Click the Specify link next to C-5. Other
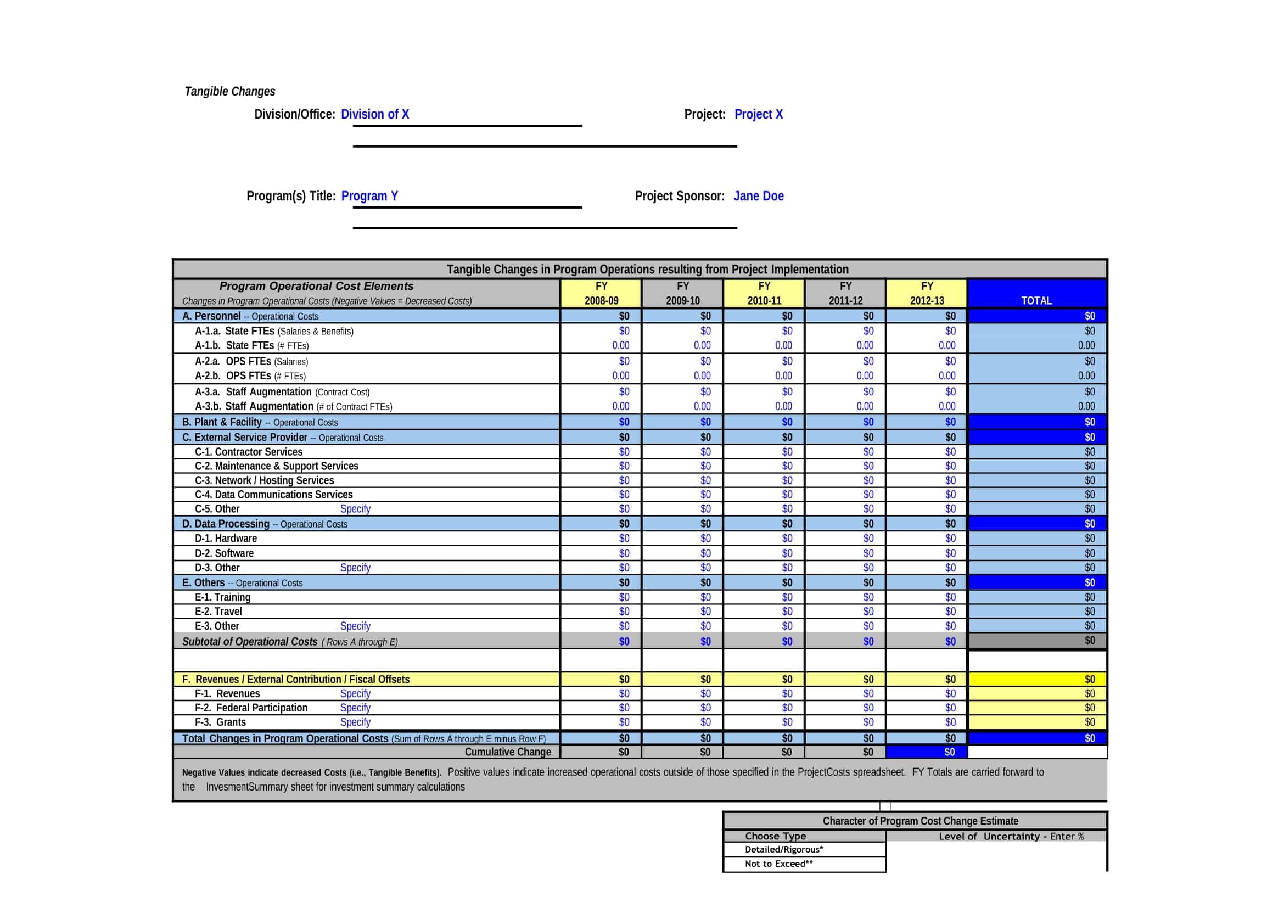The width and height of the screenshot is (1284, 908). pos(355,509)
